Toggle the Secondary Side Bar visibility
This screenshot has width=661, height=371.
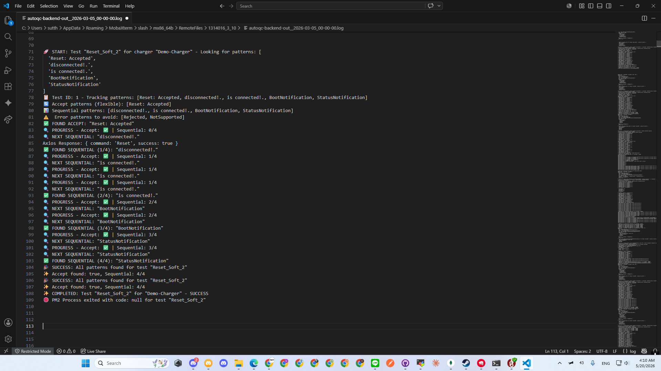(x=609, y=6)
